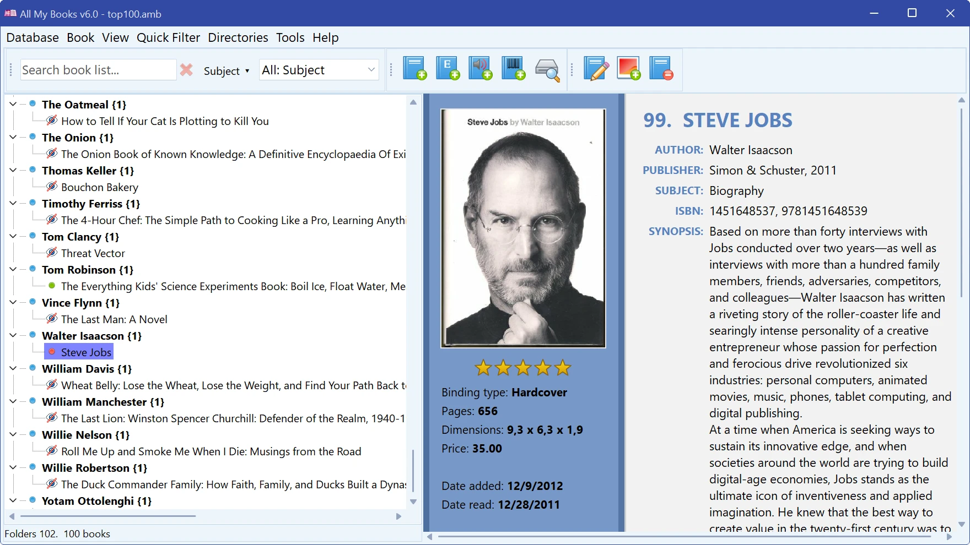
Task: Toggle unread eye icon for How to Tell If Your Cat
Action: point(52,120)
